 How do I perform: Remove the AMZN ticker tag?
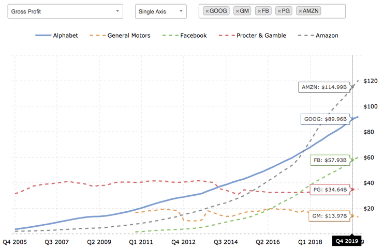pos(300,11)
